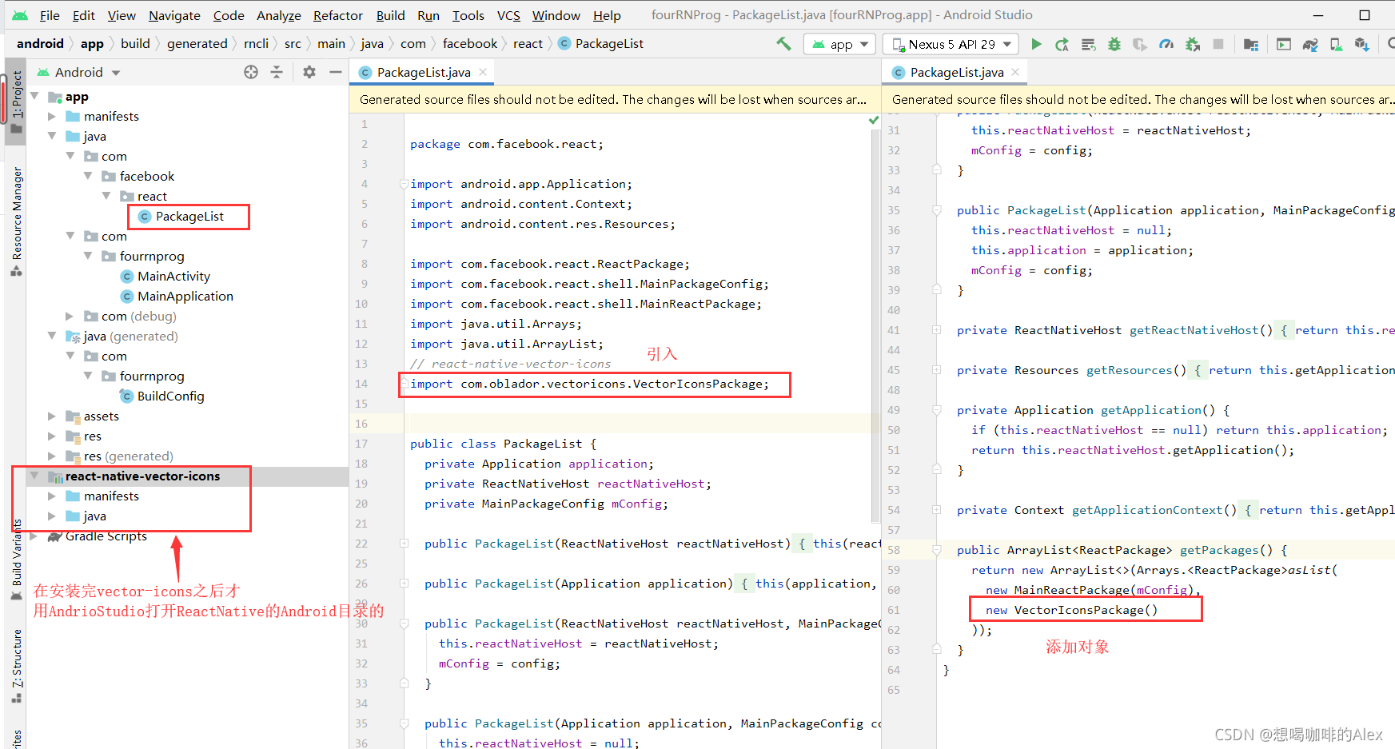Select left editor PackageList.java tab
This screenshot has width=1395, height=749.
(x=424, y=72)
